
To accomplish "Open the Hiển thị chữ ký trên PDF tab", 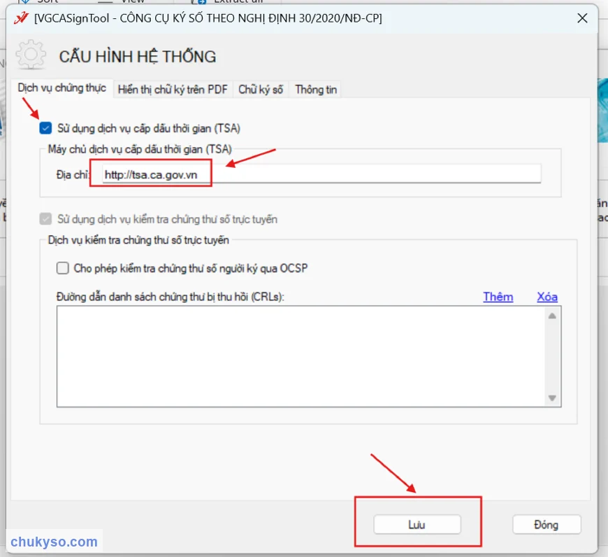I will (x=173, y=90).
